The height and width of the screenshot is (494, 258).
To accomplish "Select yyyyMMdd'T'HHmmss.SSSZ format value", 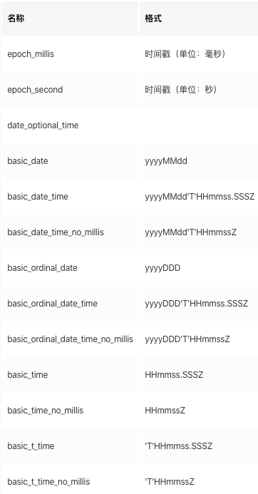I will [200, 197].
